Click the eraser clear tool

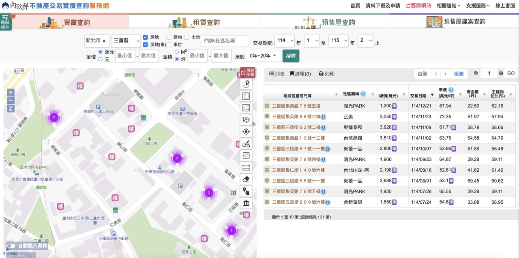(246, 179)
